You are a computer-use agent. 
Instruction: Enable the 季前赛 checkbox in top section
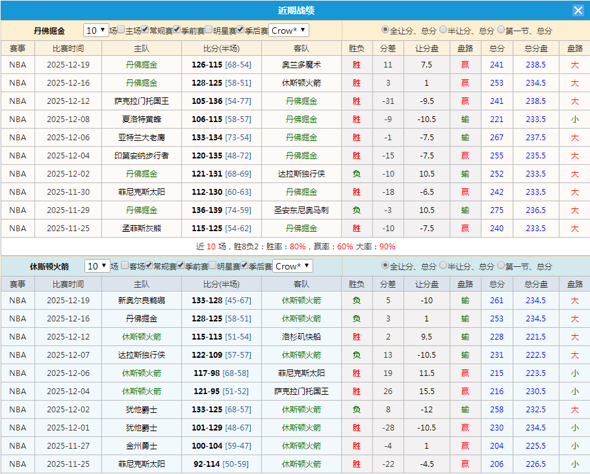(176, 30)
